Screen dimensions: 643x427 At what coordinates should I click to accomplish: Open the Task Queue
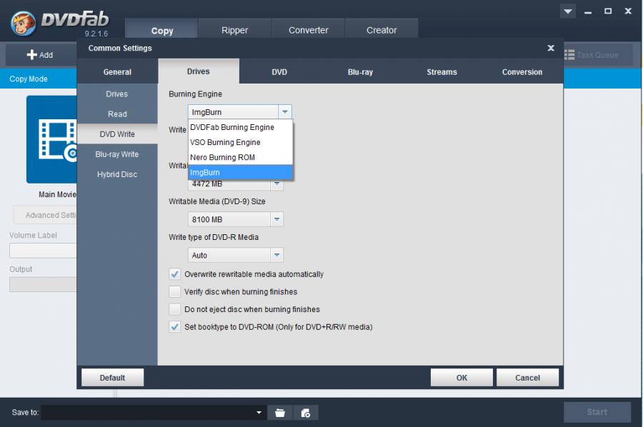(x=592, y=55)
